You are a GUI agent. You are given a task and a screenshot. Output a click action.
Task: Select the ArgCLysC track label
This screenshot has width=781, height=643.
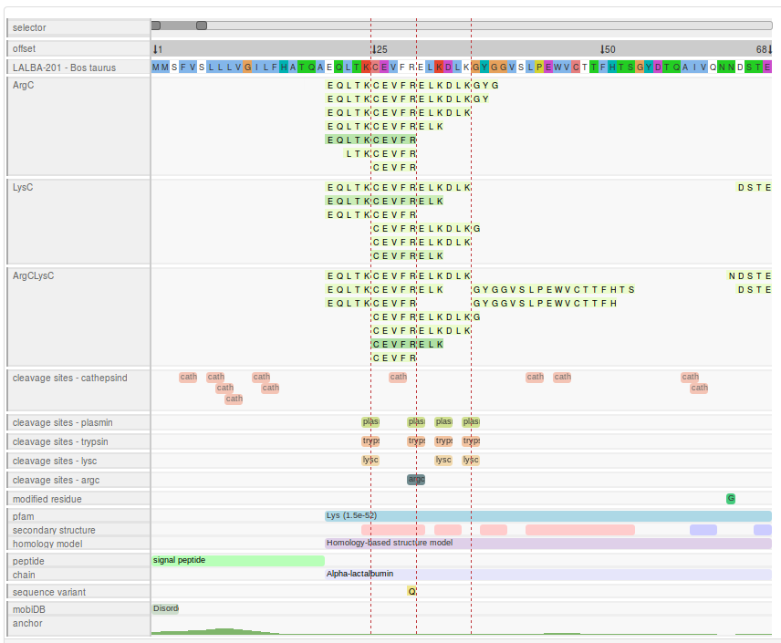point(33,275)
